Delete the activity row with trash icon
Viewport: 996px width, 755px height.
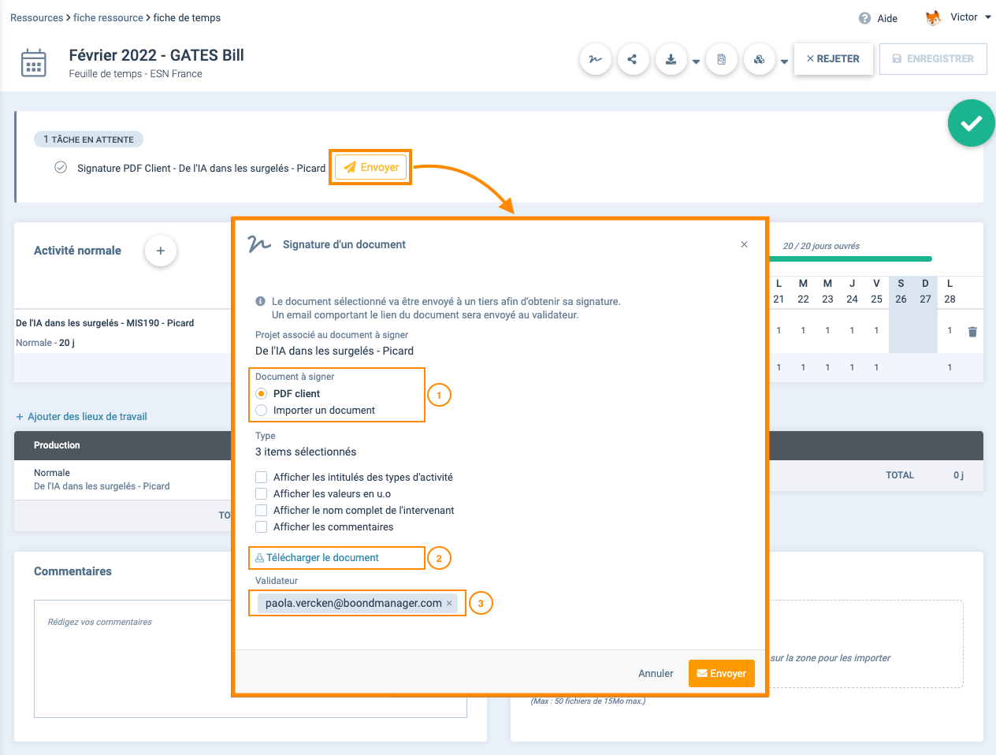(x=972, y=332)
